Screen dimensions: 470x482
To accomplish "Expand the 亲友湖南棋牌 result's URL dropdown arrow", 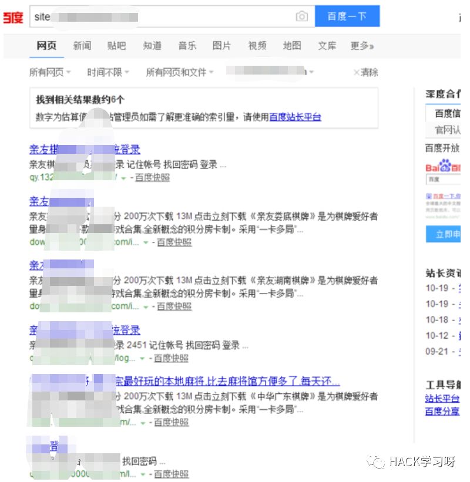I will coord(146,306).
